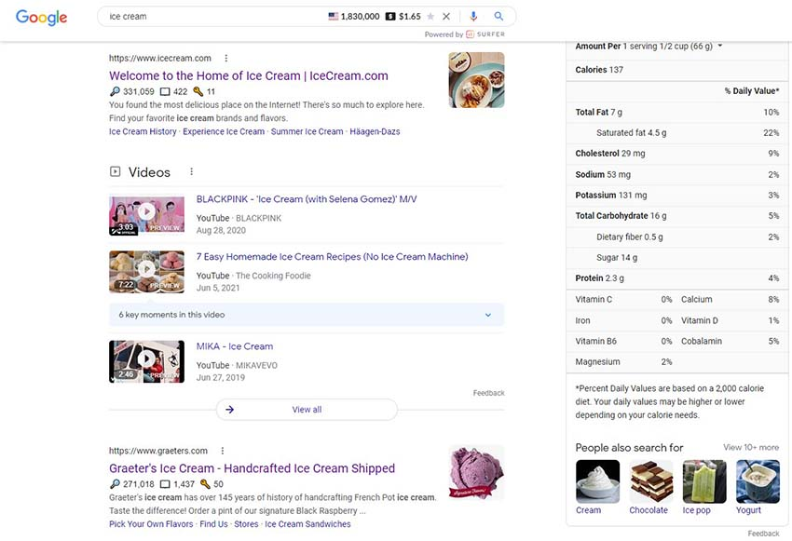This screenshot has width=792, height=541.
Task: Click Feedback under the videos section
Action: [488, 393]
